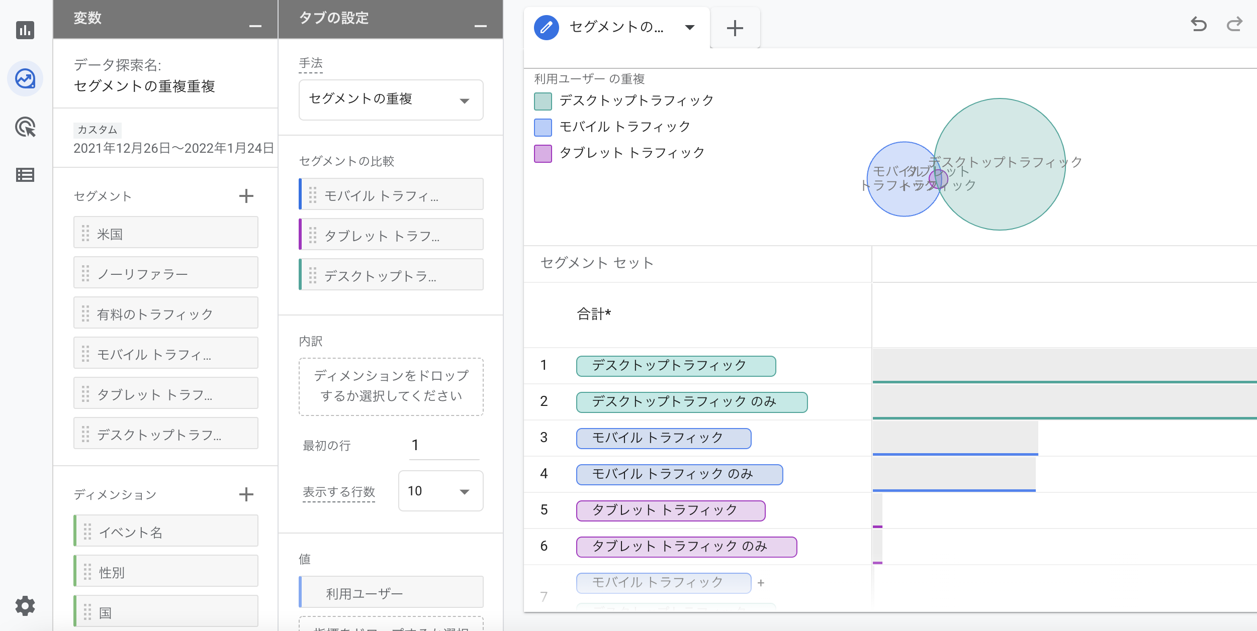Click the 最初の行 input field
Viewport: 1257px width, 631px height.
click(x=444, y=445)
